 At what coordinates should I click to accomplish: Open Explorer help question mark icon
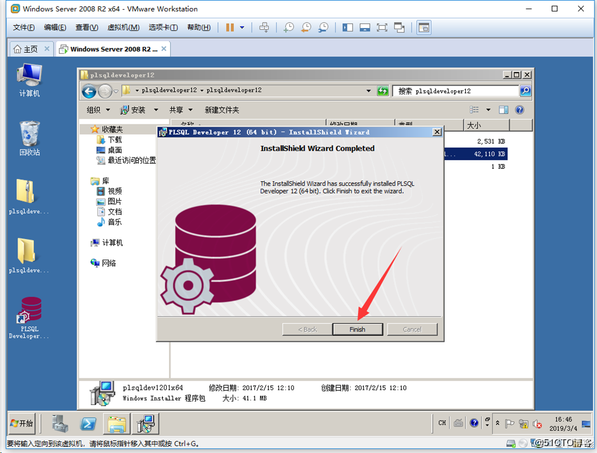point(519,110)
